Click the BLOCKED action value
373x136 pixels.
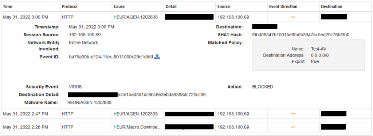(x=263, y=87)
